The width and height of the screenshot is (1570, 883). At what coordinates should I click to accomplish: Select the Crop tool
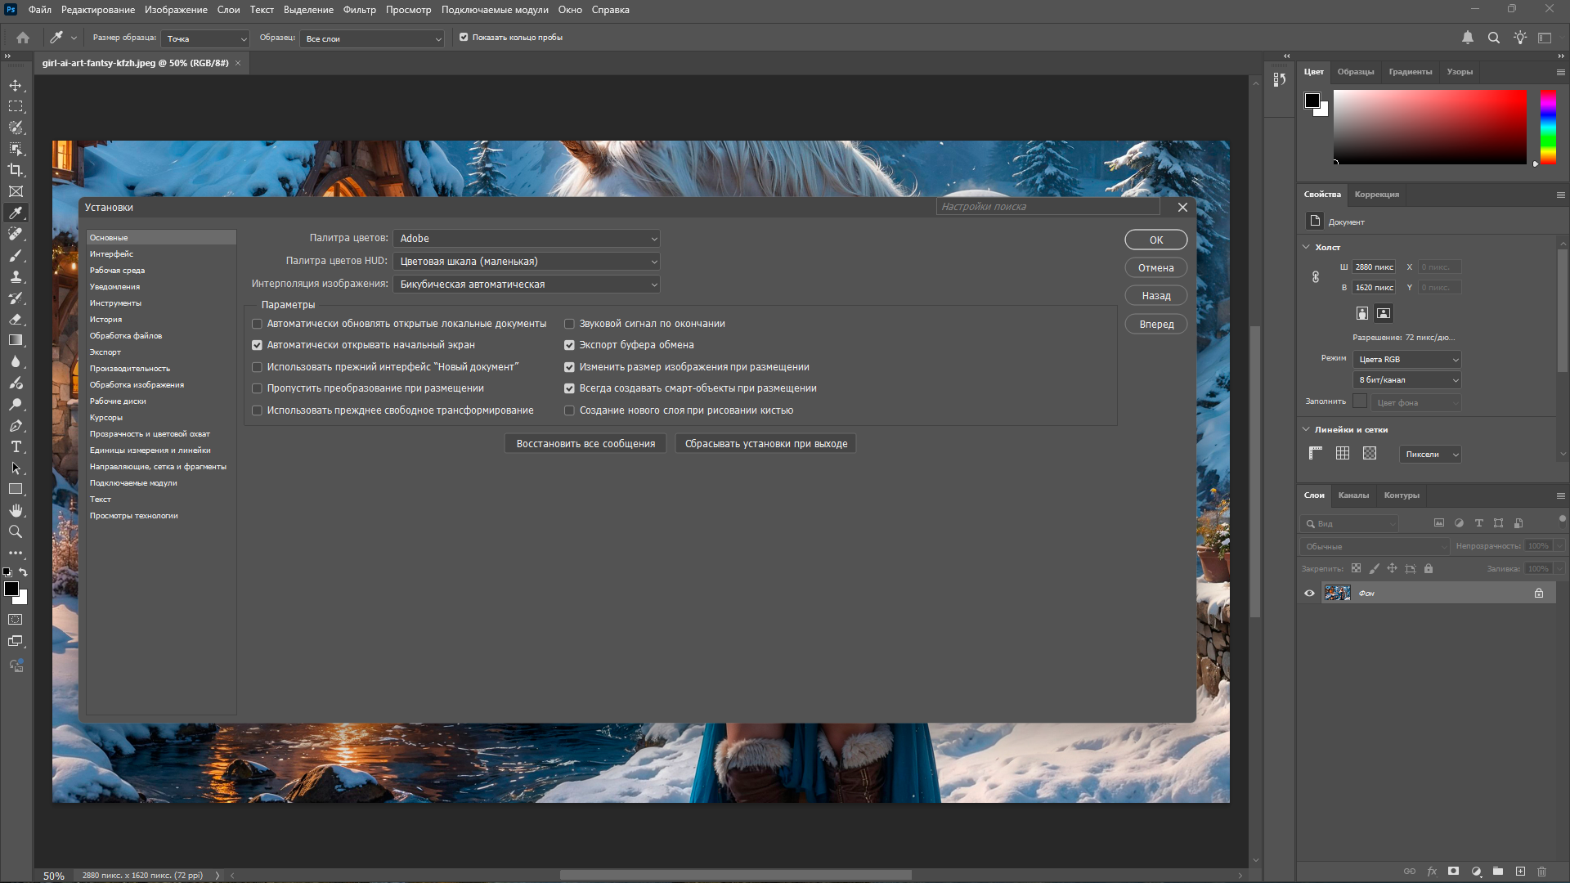pos(16,170)
